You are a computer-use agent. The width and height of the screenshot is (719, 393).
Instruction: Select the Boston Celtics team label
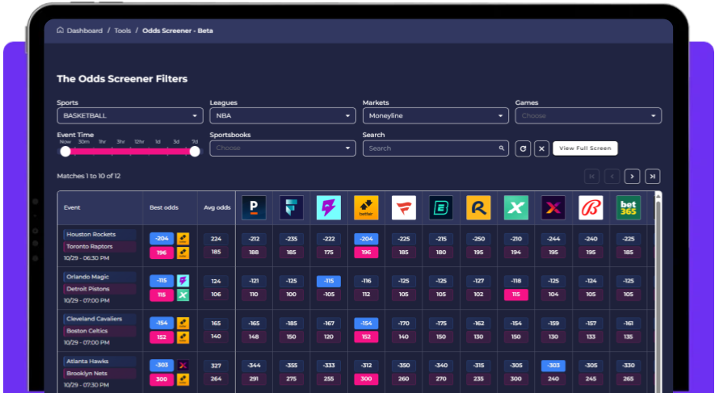[99, 331]
